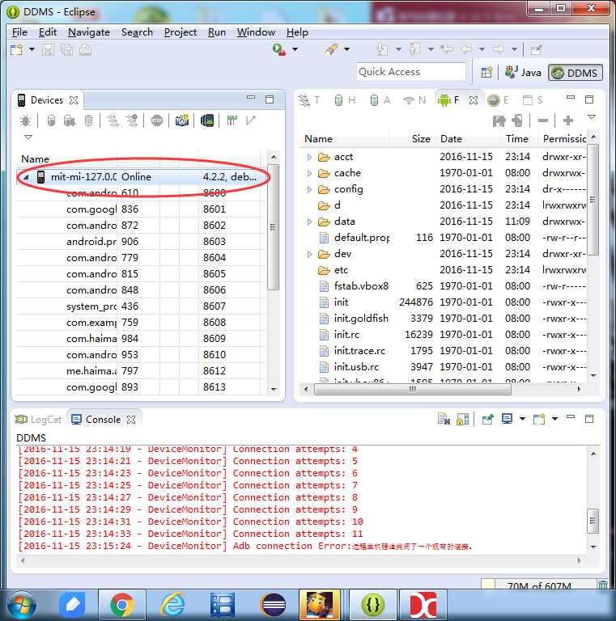Click the Debug selected process bug icon

point(25,120)
